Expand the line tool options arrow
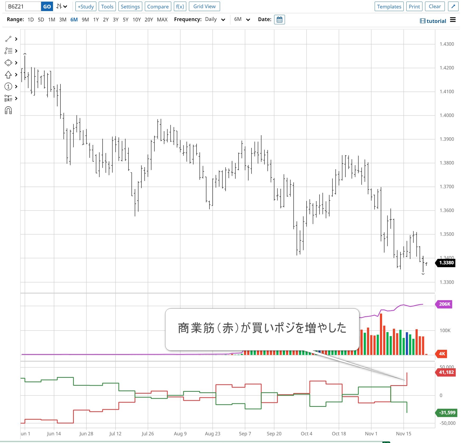This screenshot has height=443, width=462. [x=16, y=39]
